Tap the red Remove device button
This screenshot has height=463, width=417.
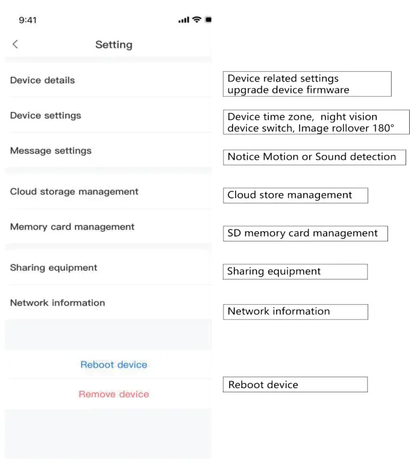[x=114, y=394]
